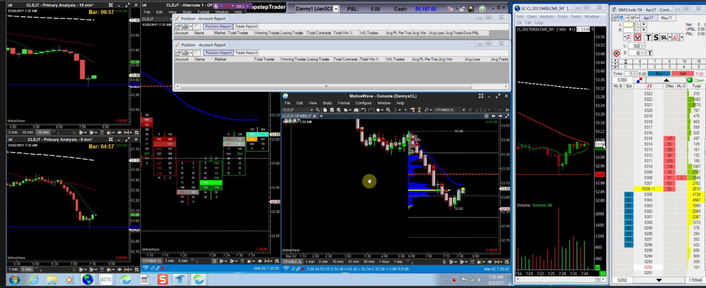Open Snagit S icon on the taskbar
The height and width of the screenshot is (288, 706).
click(162, 280)
